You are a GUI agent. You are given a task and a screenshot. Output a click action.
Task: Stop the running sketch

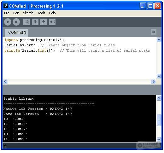coord(16,22)
